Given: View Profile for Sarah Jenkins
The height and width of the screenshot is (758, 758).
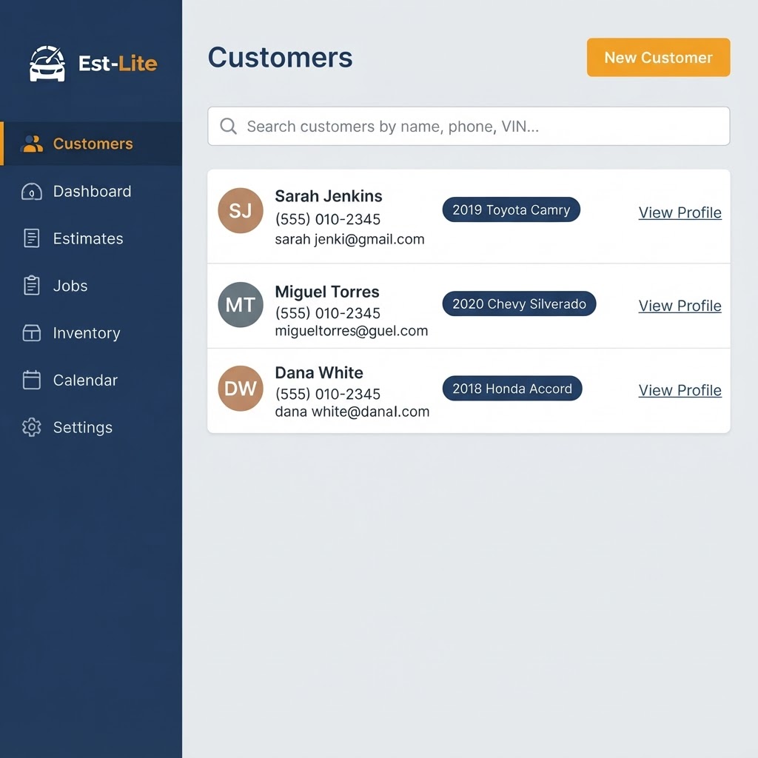Looking at the screenshot, I should pyautogui.click(x=680, y=212).
